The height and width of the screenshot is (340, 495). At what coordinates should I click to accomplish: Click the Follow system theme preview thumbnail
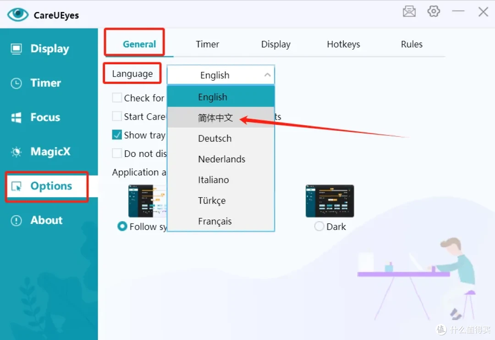tap(148, 201)
